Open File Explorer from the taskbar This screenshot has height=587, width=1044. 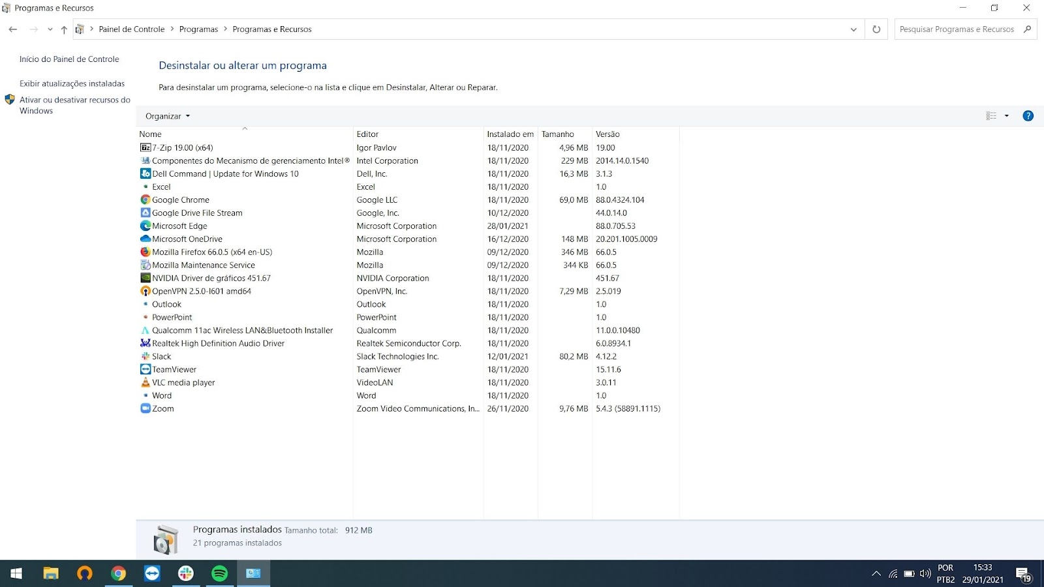click(x=51, y=573)
